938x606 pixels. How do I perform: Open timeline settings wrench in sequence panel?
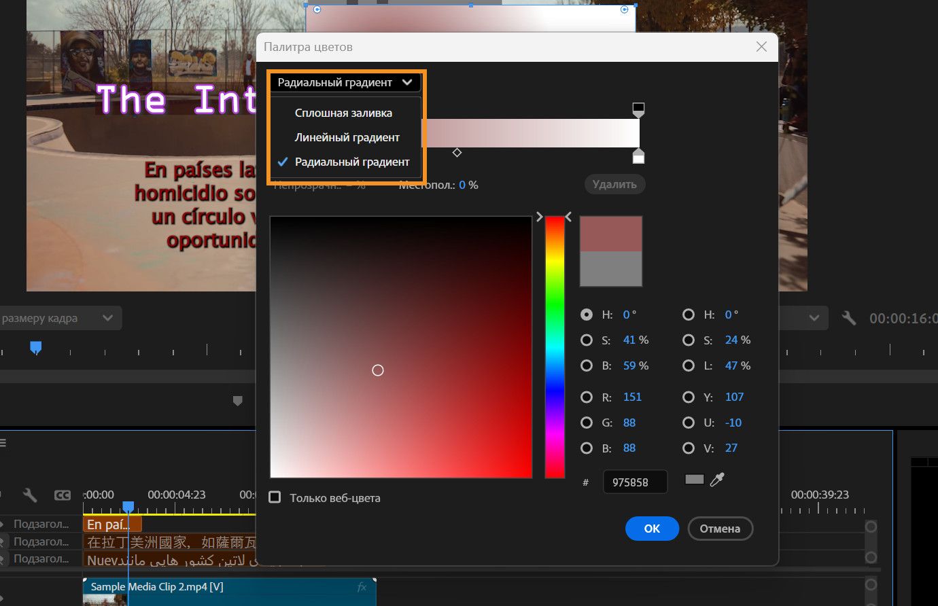pos(30,495)
